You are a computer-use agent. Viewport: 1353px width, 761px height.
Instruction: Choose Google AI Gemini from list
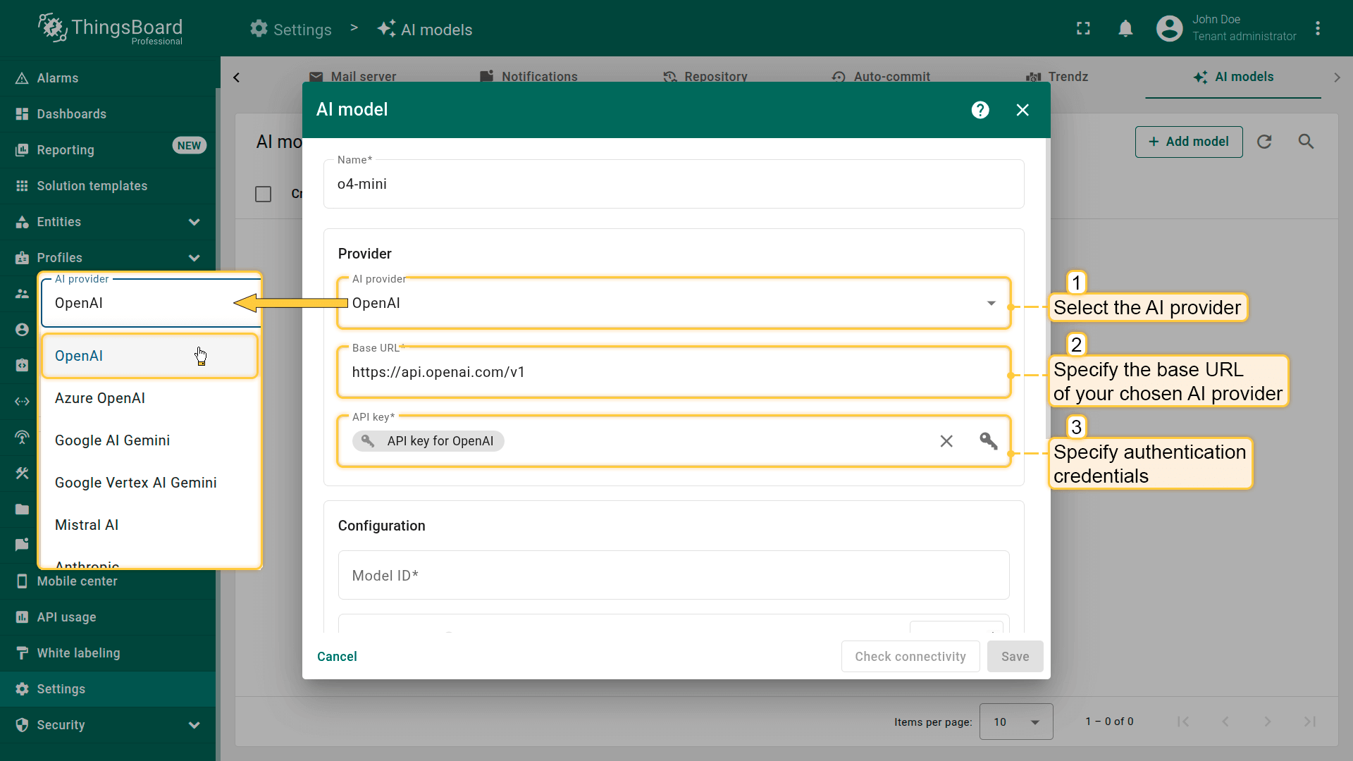point(113,440)
